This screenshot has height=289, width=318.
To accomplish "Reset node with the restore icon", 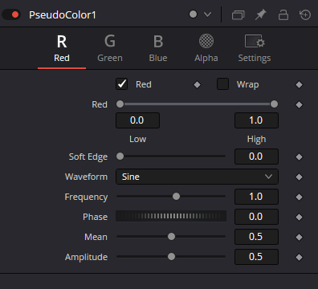I will point(305,14).
